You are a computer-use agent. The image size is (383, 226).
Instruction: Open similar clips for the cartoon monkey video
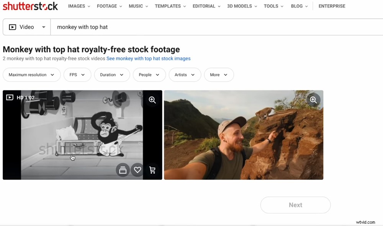[123, 170]
